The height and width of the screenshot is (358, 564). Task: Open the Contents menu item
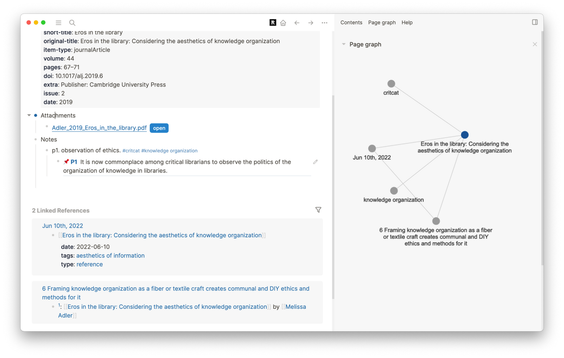pos(351,22)
